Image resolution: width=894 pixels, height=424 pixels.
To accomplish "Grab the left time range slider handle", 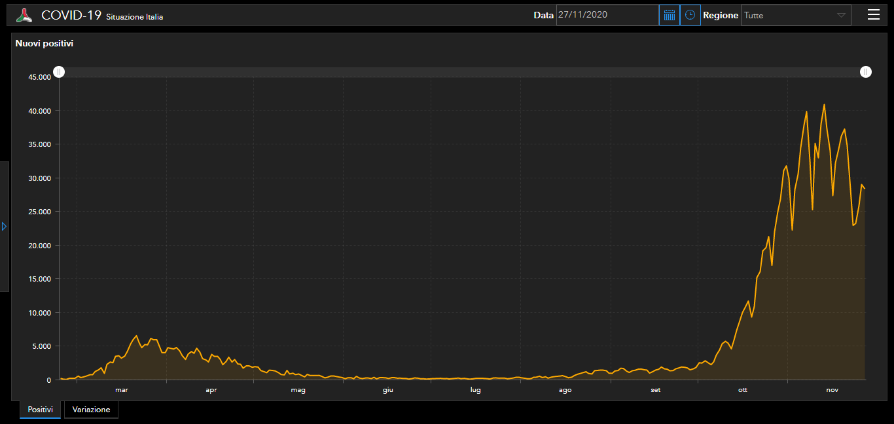I will tap(59, 72).
